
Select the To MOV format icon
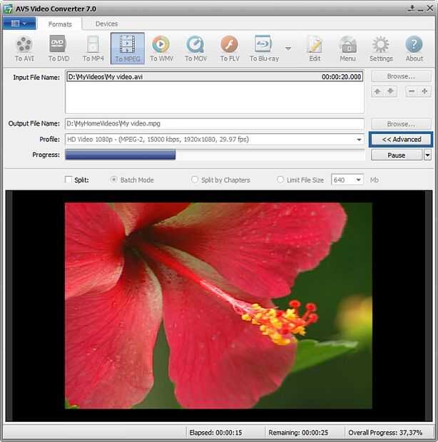[195, 48]
